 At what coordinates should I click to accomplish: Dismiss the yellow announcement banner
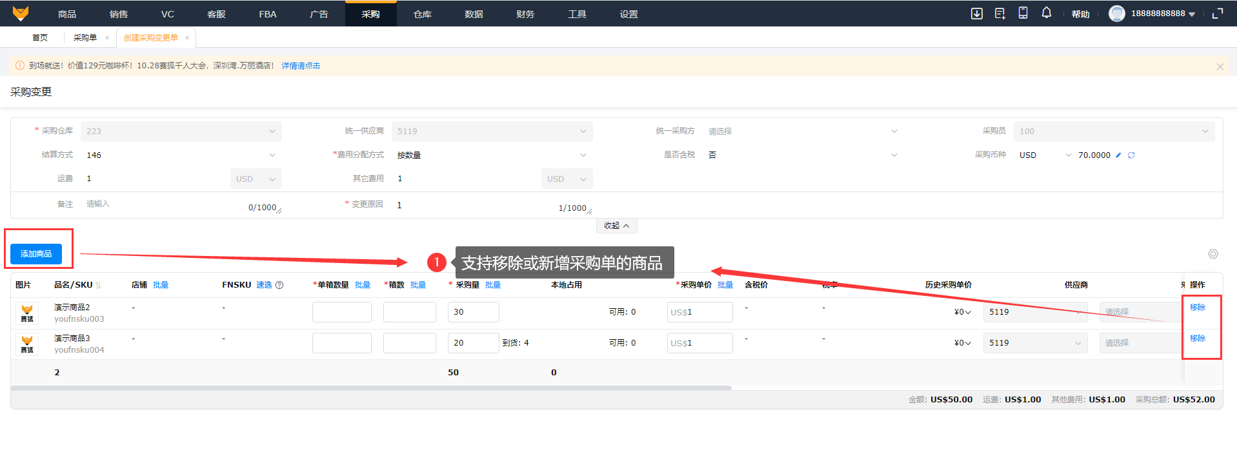[x=1220, y=66]
